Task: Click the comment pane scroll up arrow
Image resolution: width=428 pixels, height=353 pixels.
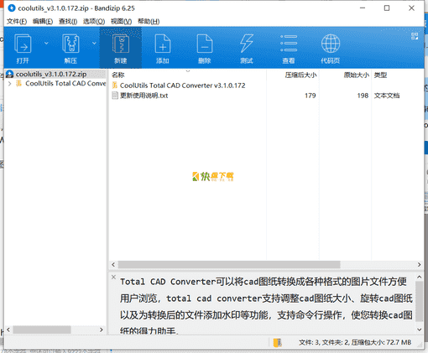Action: coord(419,278)
